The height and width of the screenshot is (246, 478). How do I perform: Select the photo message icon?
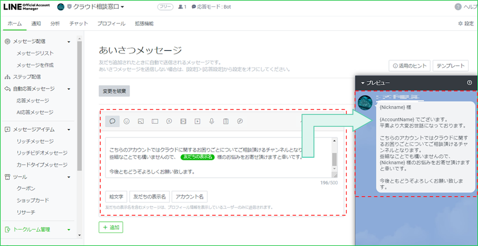141,121
